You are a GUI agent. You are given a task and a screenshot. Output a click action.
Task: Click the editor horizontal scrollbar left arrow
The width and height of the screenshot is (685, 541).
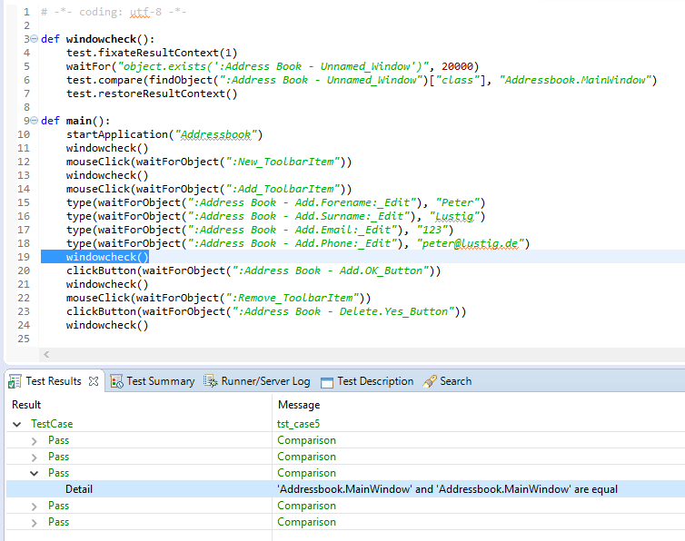tap(46, 355)
